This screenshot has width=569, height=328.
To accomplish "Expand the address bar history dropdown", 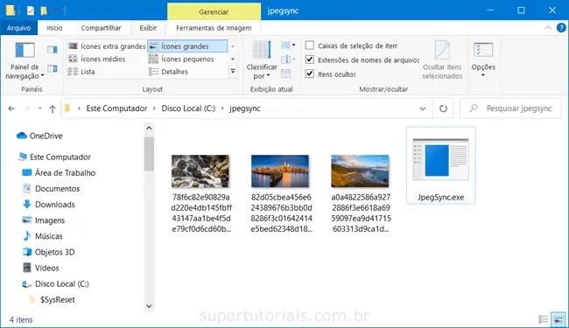I will point(423,108).
